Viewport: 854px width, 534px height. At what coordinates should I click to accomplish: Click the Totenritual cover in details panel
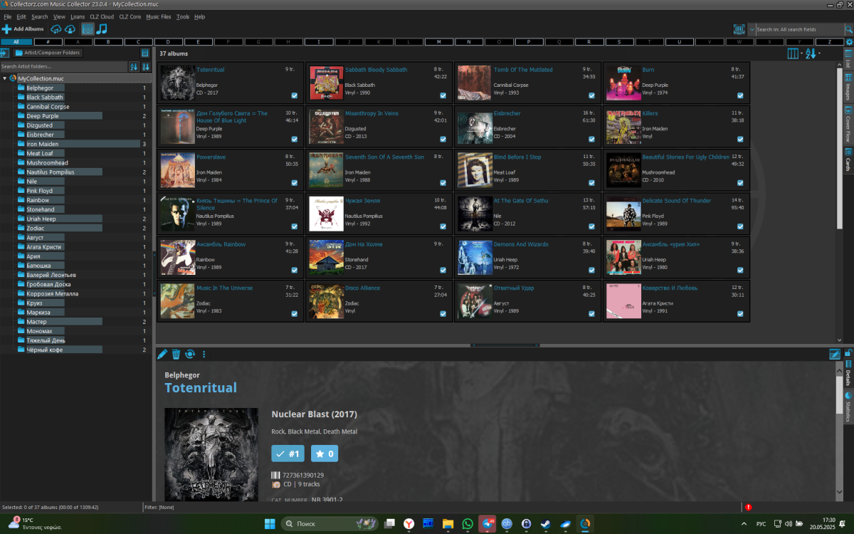[211, 454]
